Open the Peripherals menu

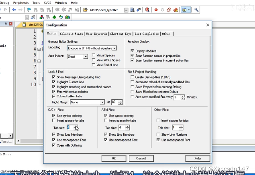coord(21,3)
